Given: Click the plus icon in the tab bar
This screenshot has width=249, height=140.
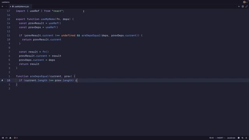Looking at the screenshot, I should 239,7.
